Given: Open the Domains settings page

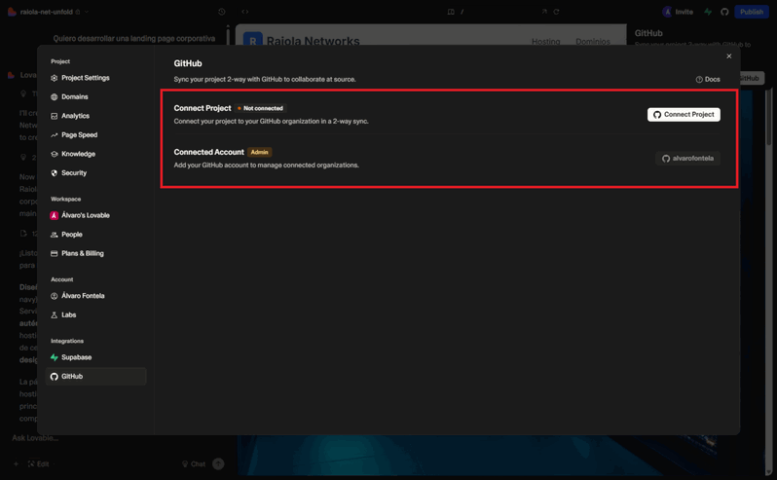Looking at the screenshot, I should click(x=69, y=96).
